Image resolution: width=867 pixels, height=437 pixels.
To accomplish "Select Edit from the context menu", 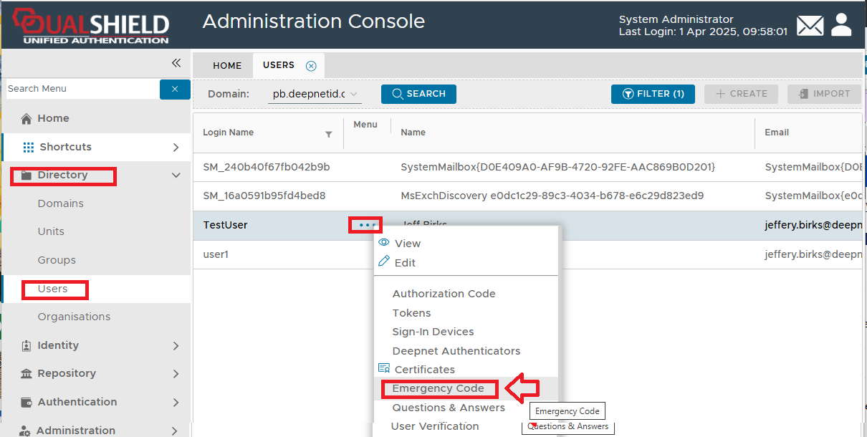I will tap(405, 263).
